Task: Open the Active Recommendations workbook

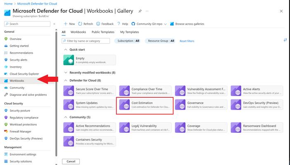Action: [x=90, y=127]
